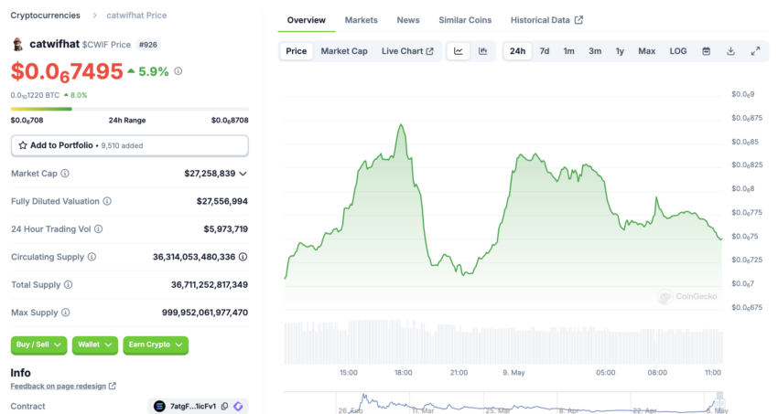
Task: Switch to candlestick chart view icon
Action: pyautogui.click(x=482, y=51)
